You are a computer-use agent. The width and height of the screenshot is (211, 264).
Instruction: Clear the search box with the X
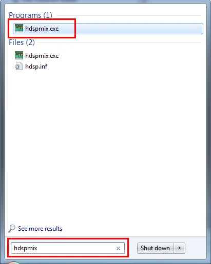[118, 248]
